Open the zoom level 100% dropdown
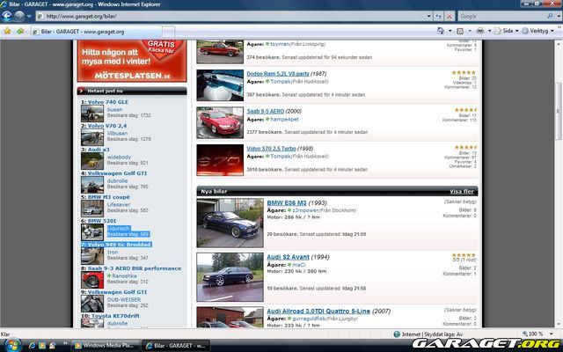The width and height of the screenshot is (563, 352). (538, 334)
